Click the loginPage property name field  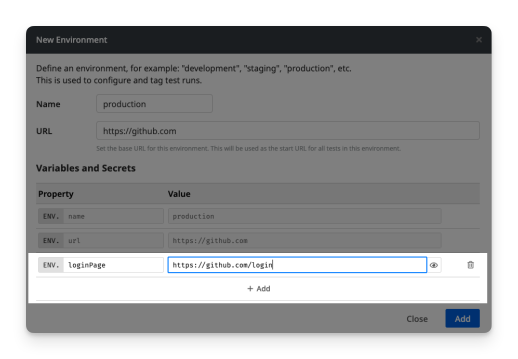pyautogui.click(x=114, y=265)
